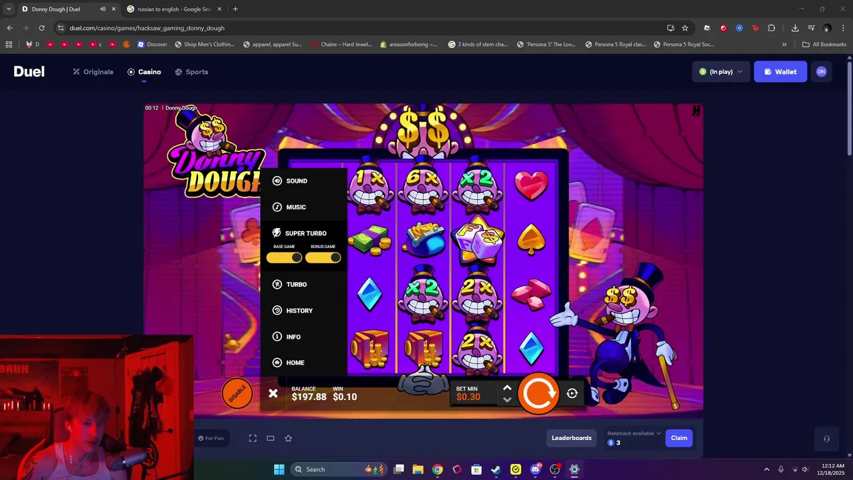Toggle the For Fun mode switch
This screenshot has height=480, width=853.
tap(211, 438)
